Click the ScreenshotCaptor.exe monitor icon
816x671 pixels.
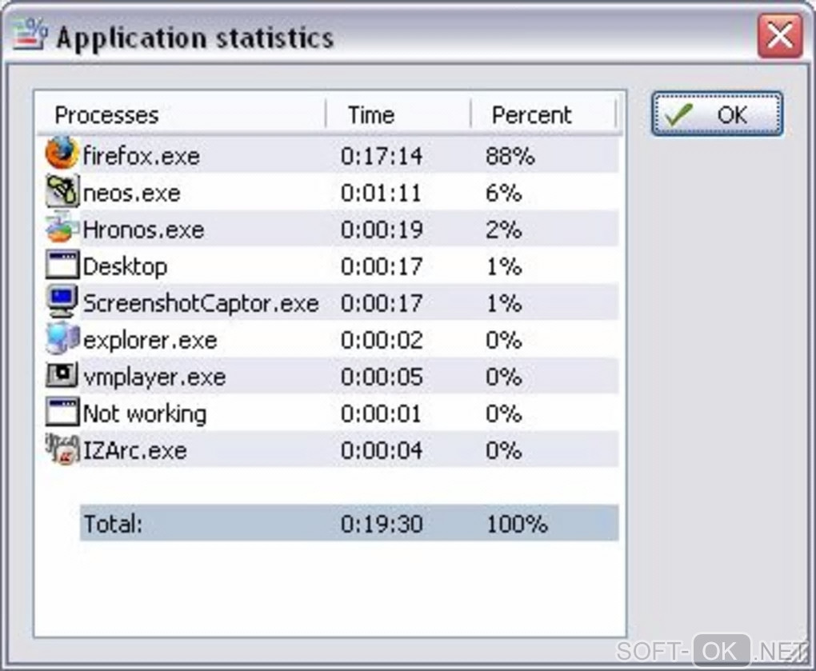[x=62, y=302]
